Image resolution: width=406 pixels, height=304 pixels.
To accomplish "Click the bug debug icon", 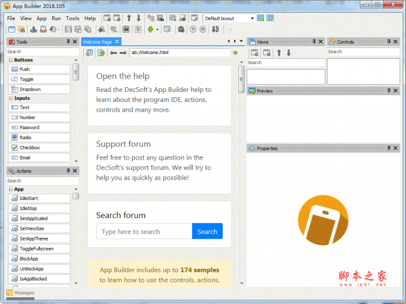I will pyautogui.click(x=181, y=29).
